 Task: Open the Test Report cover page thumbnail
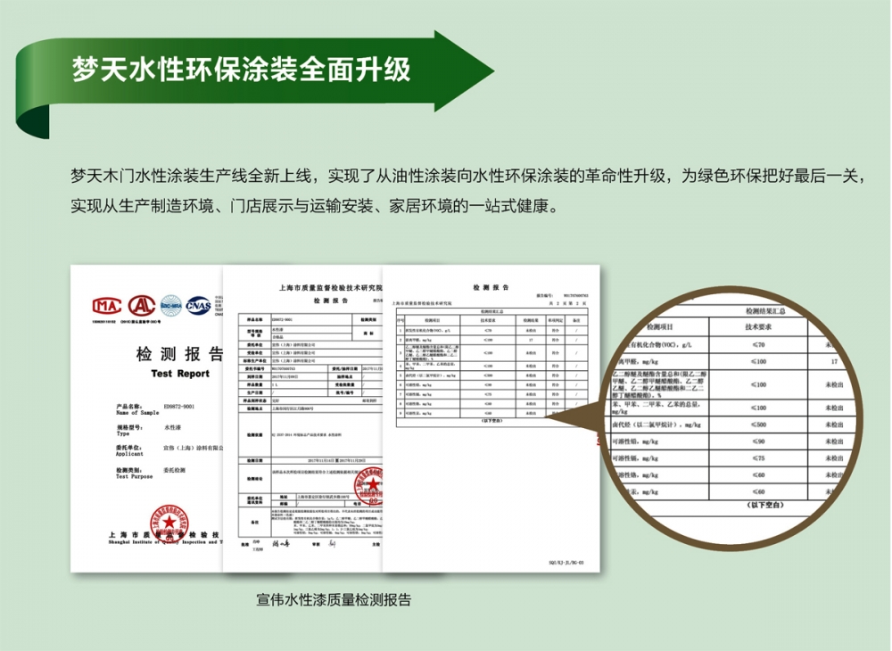click(x=147, y=418)
